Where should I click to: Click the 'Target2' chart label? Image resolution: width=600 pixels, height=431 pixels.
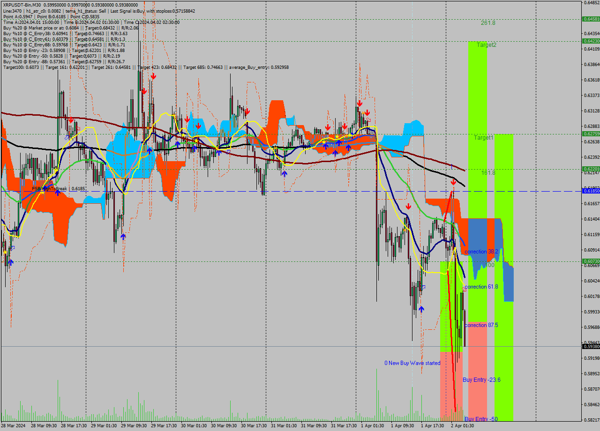tap(487, 45)
